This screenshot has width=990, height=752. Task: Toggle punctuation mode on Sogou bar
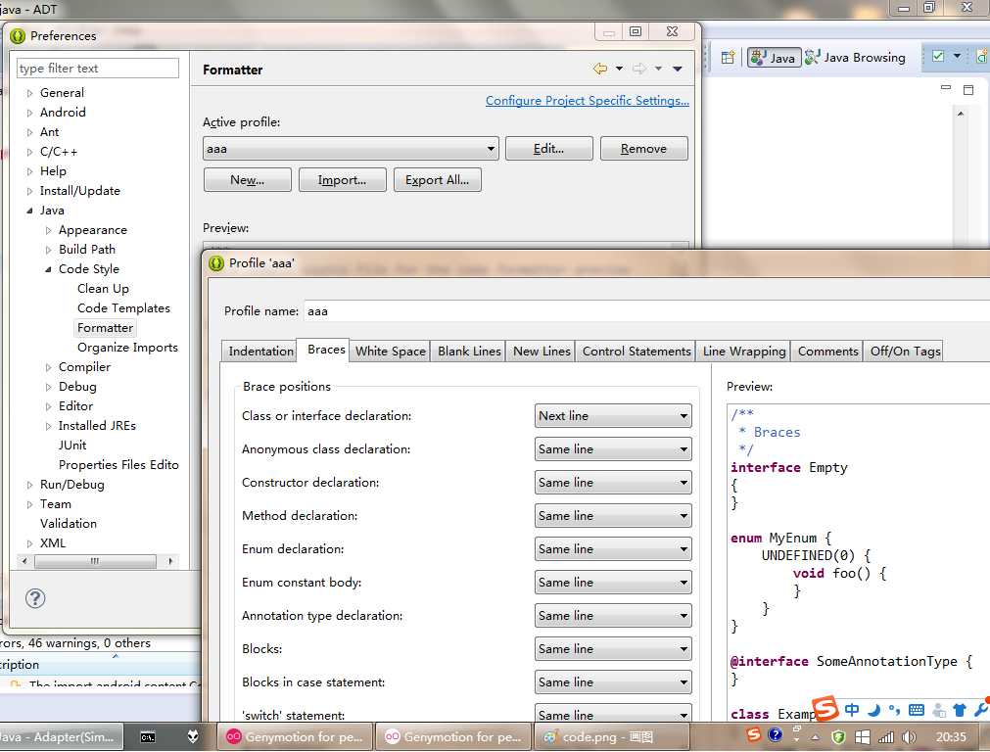coord(894,710)
